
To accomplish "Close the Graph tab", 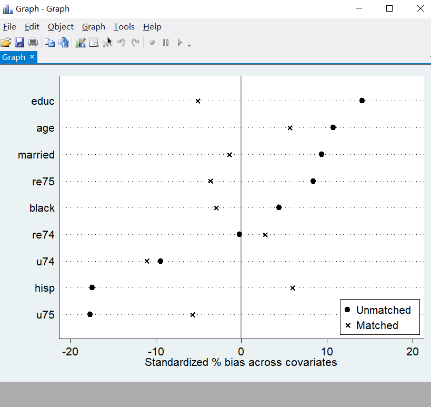I will pos(32,57).
